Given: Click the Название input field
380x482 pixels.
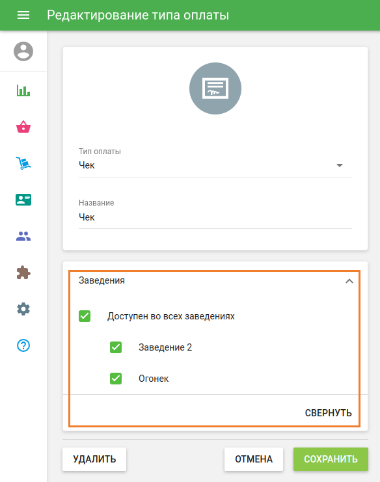Looking at the screenshot, I should pyautogui.click(x=215, y=217).
